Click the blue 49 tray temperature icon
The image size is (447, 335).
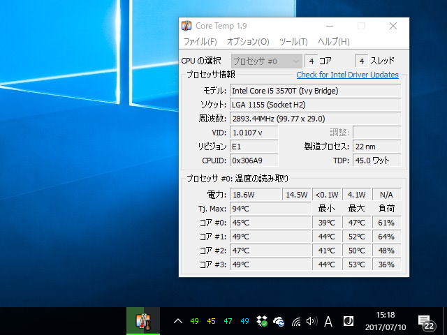click(244, 321)
